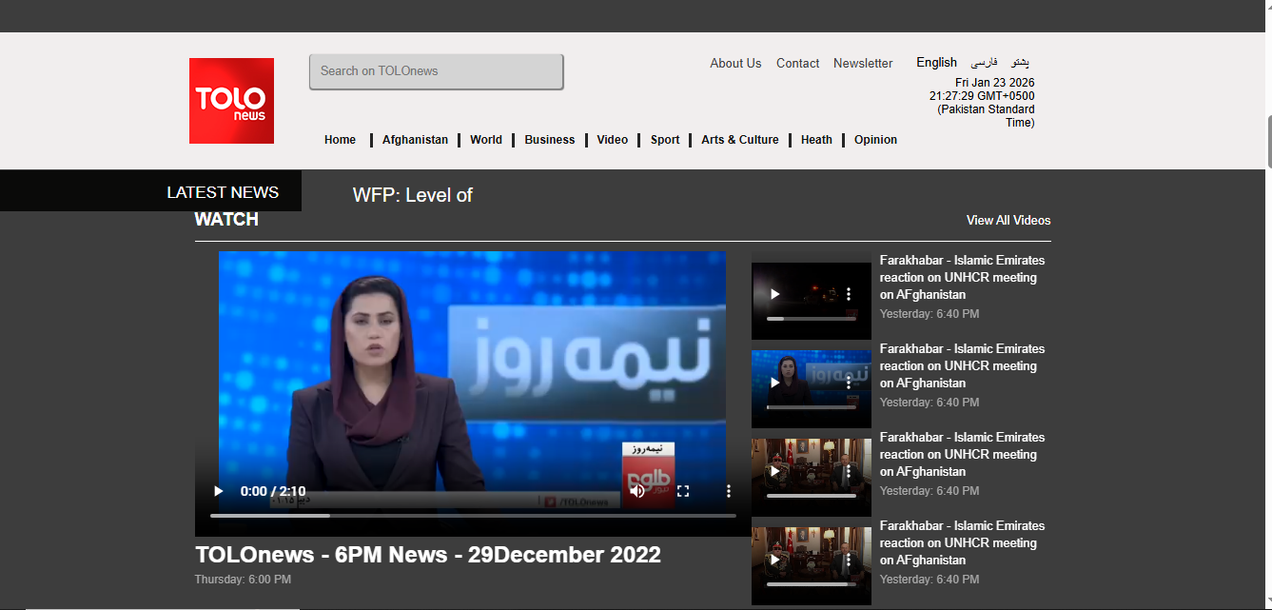Open main video more options menu
Viewport: 1272px width, 610px height.
[729, 491]
